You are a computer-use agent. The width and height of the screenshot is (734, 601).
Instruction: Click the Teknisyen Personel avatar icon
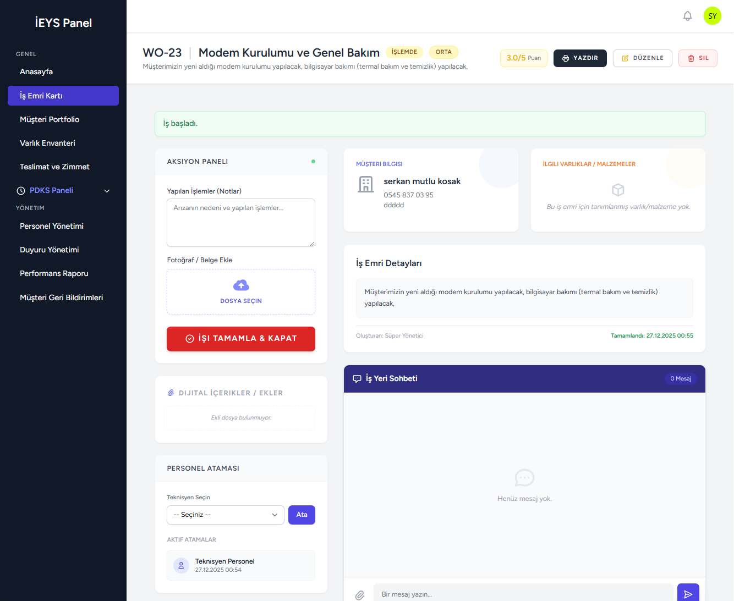point(181,565)
